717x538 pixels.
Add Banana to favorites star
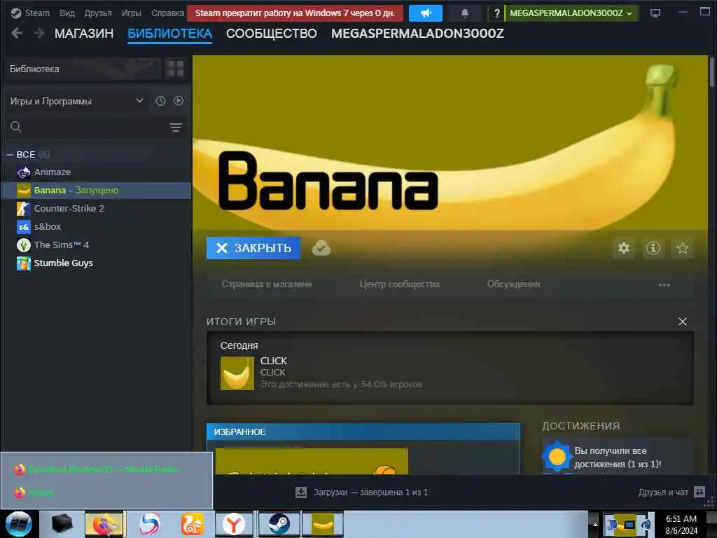(682, 248)
